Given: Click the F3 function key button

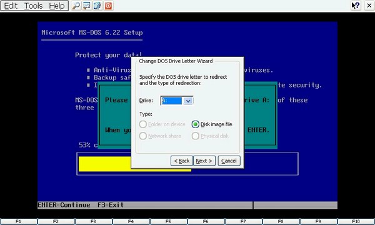Looking at the screenshot, I should pos(94,222).
